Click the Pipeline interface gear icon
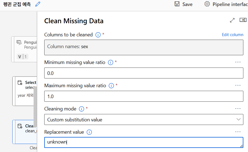 coord(207,4)
